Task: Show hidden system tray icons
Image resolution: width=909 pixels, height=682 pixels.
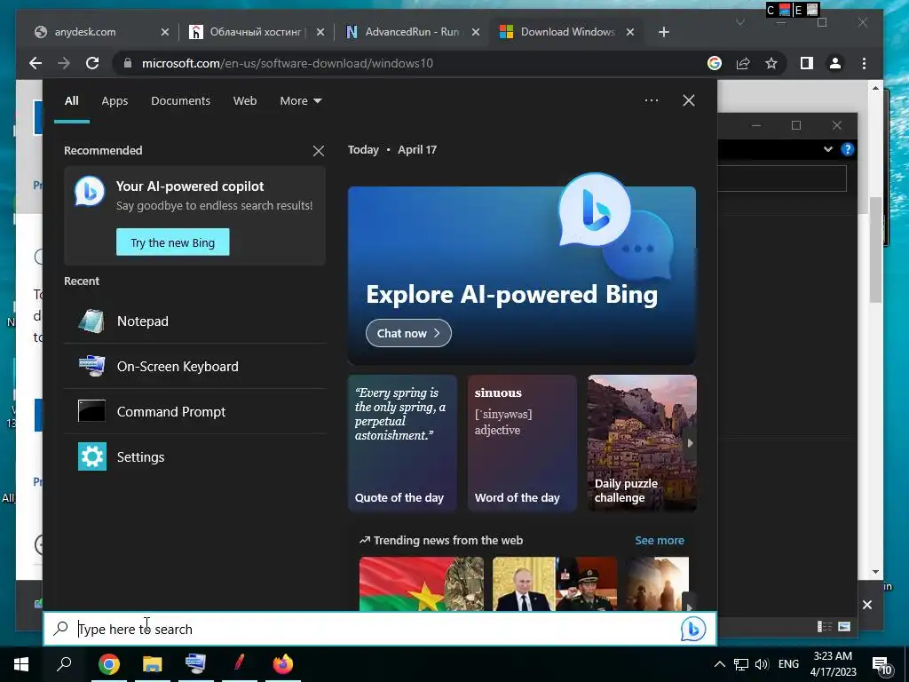Action: (719, 664)
